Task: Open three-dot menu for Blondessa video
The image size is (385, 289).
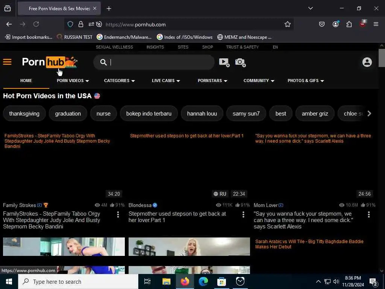Action: point(243,214)
